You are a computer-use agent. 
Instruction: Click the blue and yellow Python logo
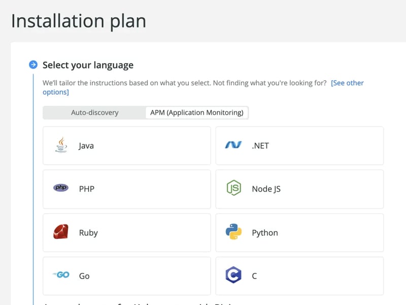233,232
